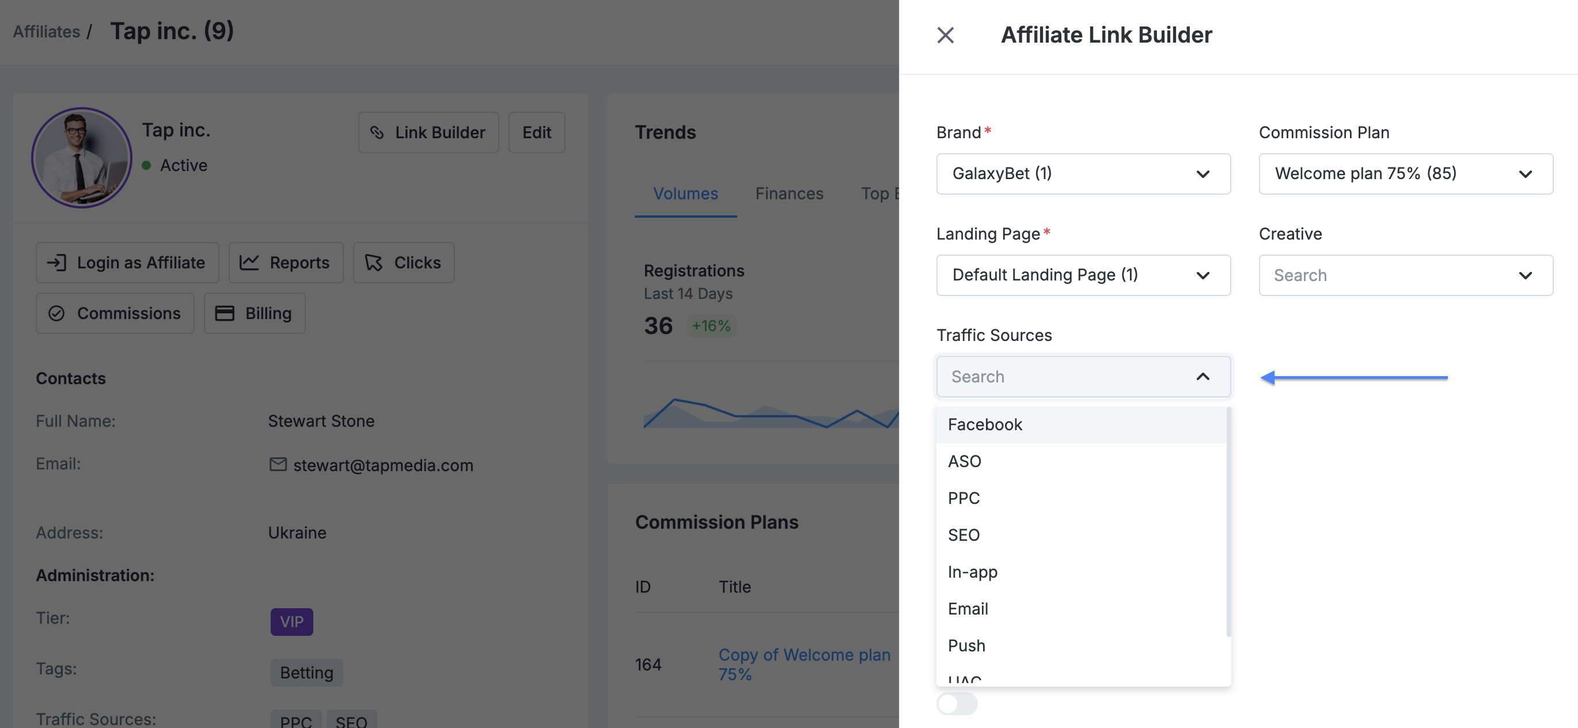This screenshot has height=728, width=1578.
Task: Select Email traffic source option
Action: [x=1081, y=609]
